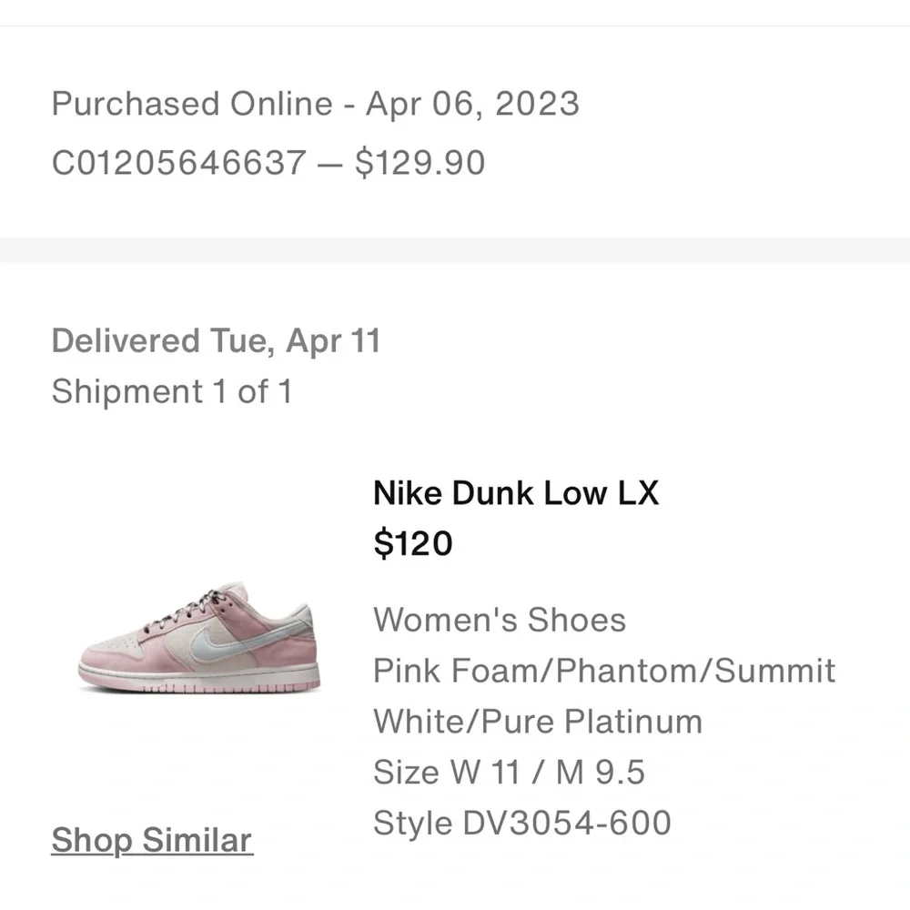Select the Women's Shoes category text
Image resolution: width=910 pixels, height=910 pixels.
(x=500, y=620)
